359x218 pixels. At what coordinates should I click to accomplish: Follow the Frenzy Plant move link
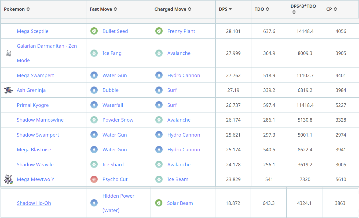181,31
